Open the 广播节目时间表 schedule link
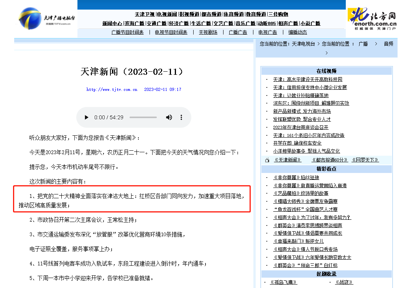The height and width of the screenshot is (288, 401). [128, 32]
